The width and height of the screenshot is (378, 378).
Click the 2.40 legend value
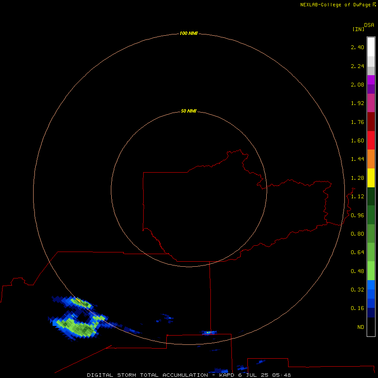coord(357,47)
